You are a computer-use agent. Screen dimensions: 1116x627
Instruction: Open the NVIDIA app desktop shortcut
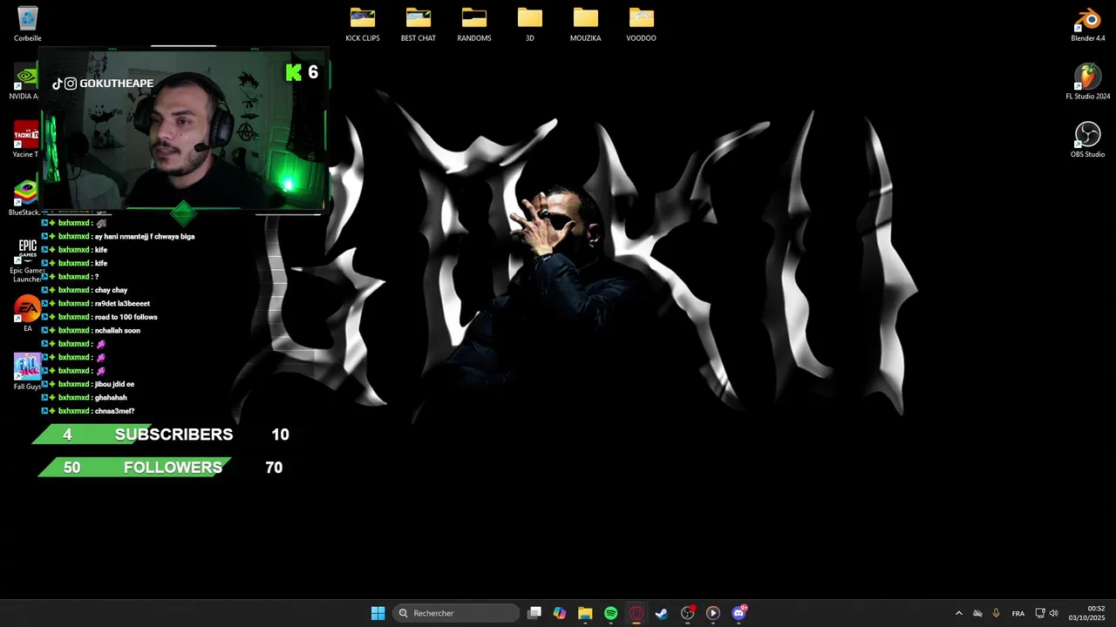click(x=24, y=82)
